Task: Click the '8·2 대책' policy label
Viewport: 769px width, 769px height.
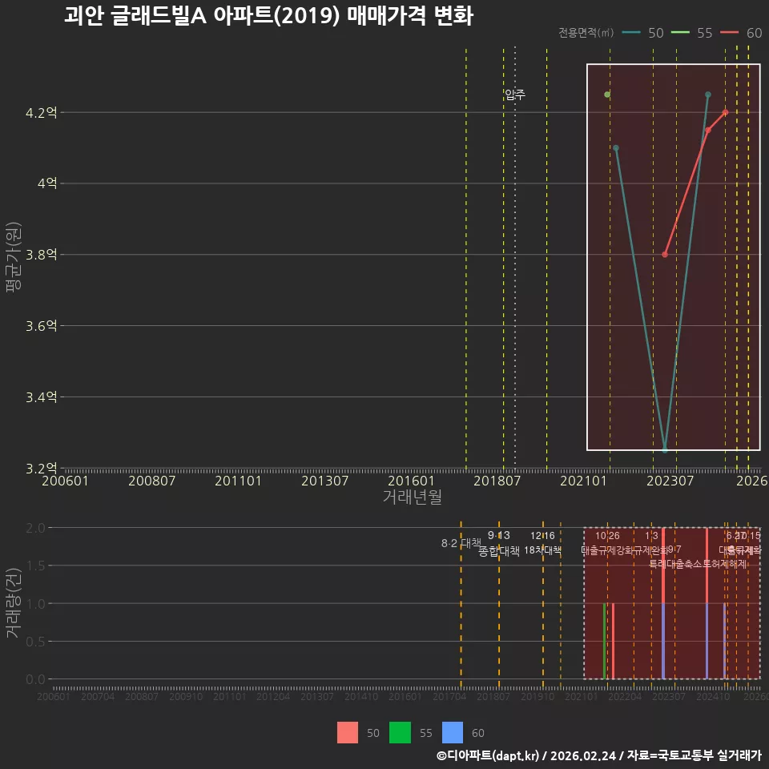Action: [461, 543]
